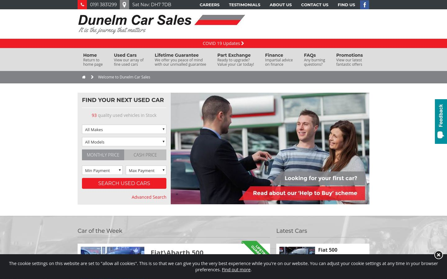This screenshot has width=447, height=279.
Task: Go to Home navigation item
Action: tap(93, 60)
